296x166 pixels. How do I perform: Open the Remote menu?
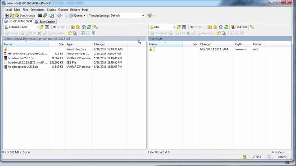coord(75,10)
